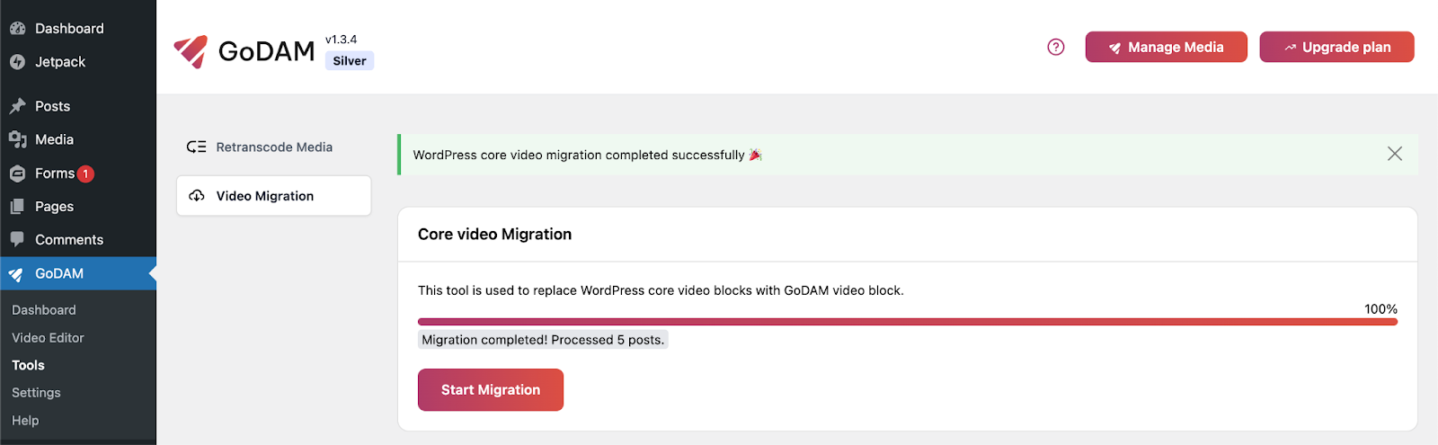
Task: Open the Video Editor submenu item
Action: tap(48, 338)
